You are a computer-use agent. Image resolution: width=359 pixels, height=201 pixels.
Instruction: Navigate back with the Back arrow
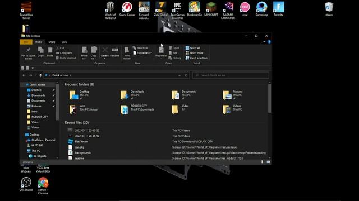click(24, 75)
